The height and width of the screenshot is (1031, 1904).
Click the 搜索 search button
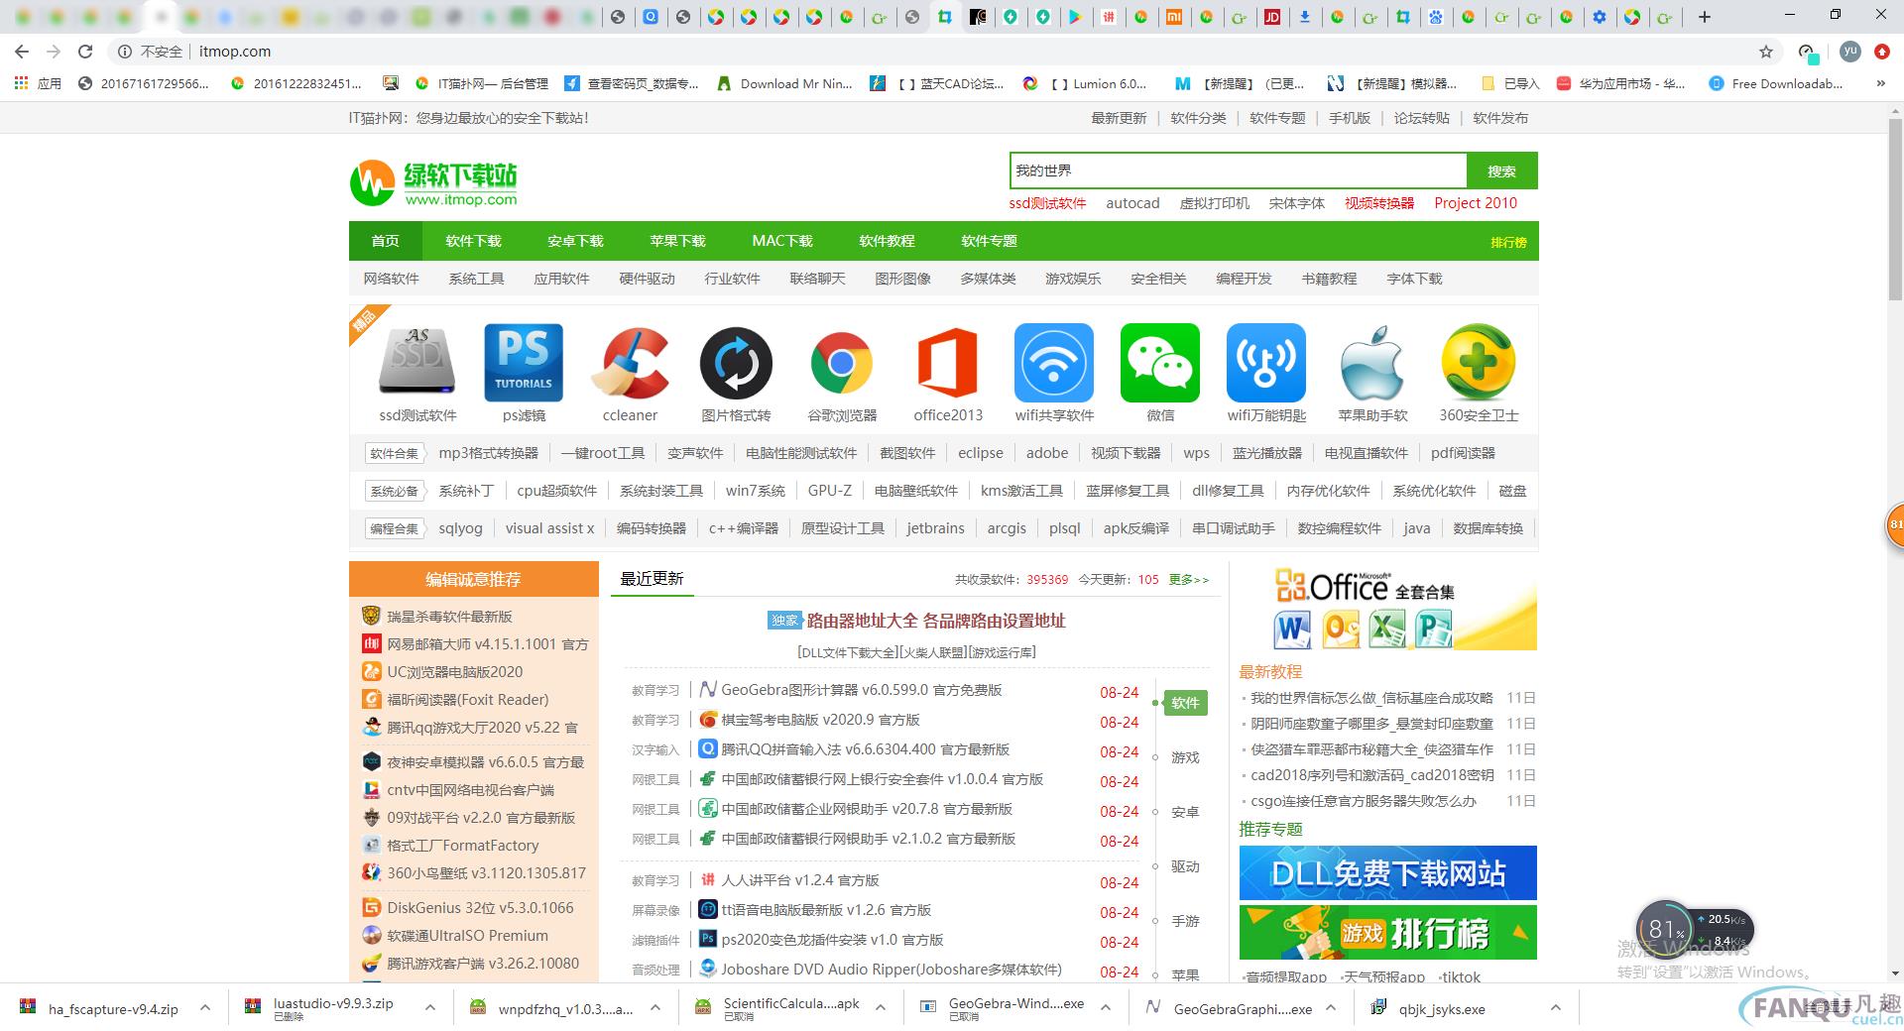pos(1501,171)
